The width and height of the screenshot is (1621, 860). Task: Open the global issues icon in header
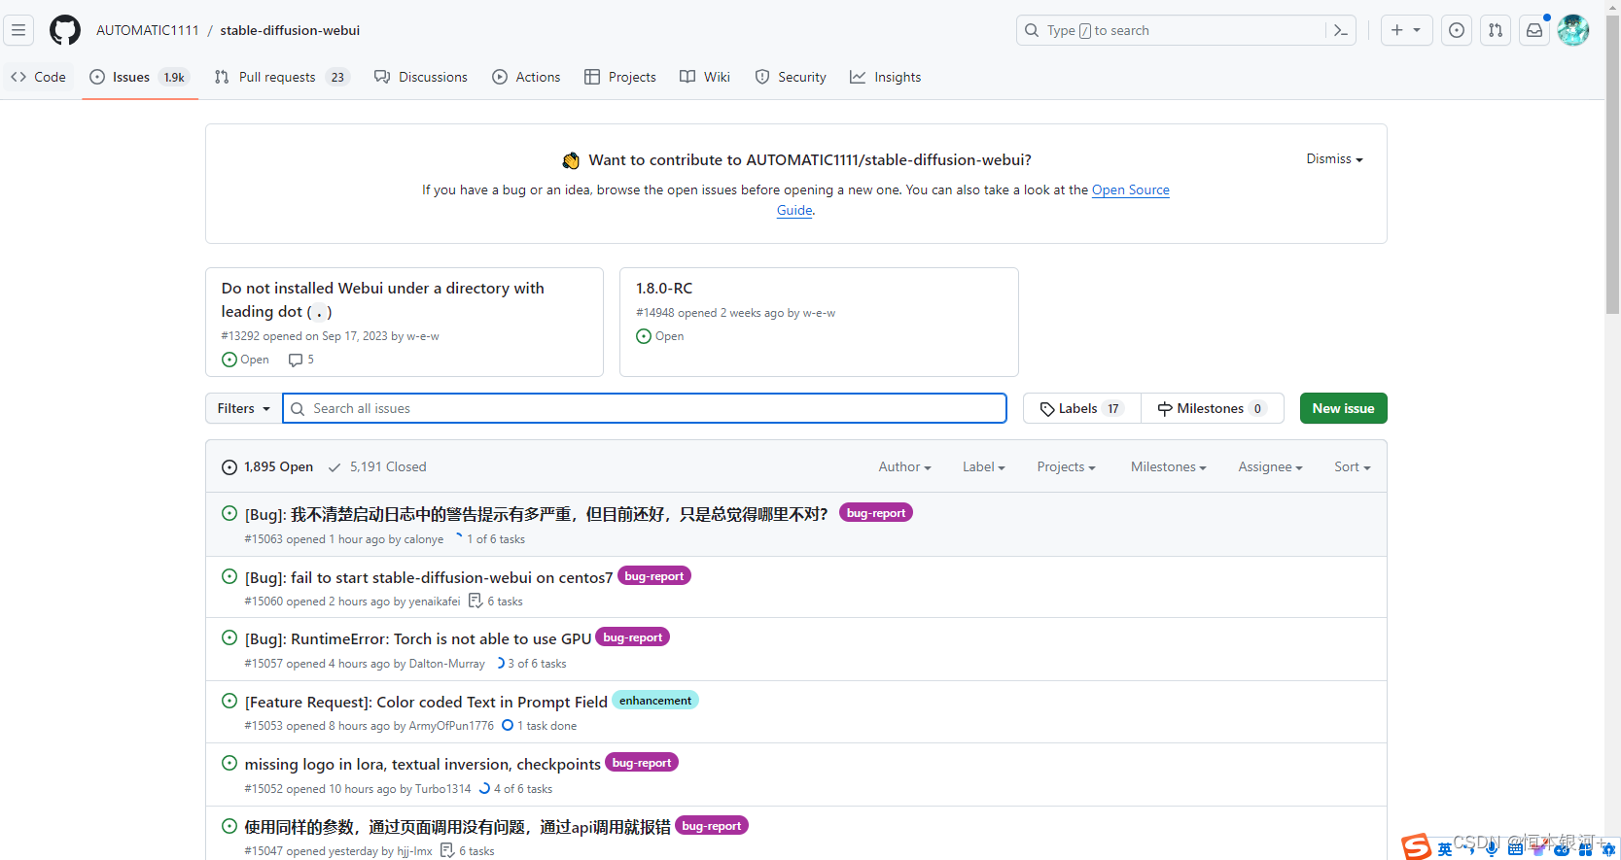pyautogui.click(x=1457, y=30)
